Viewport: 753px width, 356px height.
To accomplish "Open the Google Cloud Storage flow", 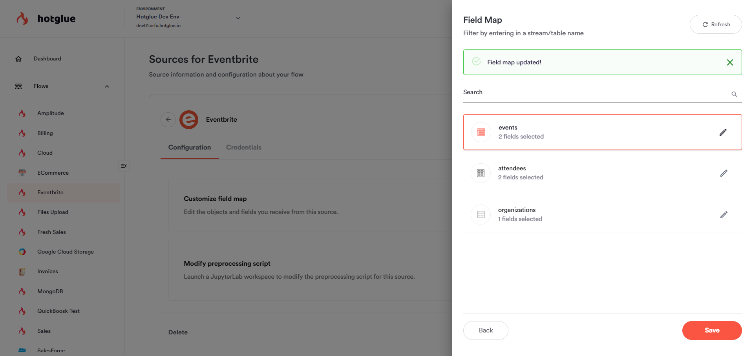I will (x=65, y=252).
